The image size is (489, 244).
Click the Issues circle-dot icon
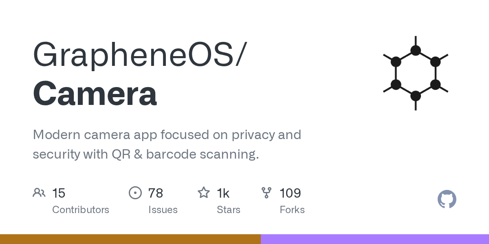click(x=135, y=193)
